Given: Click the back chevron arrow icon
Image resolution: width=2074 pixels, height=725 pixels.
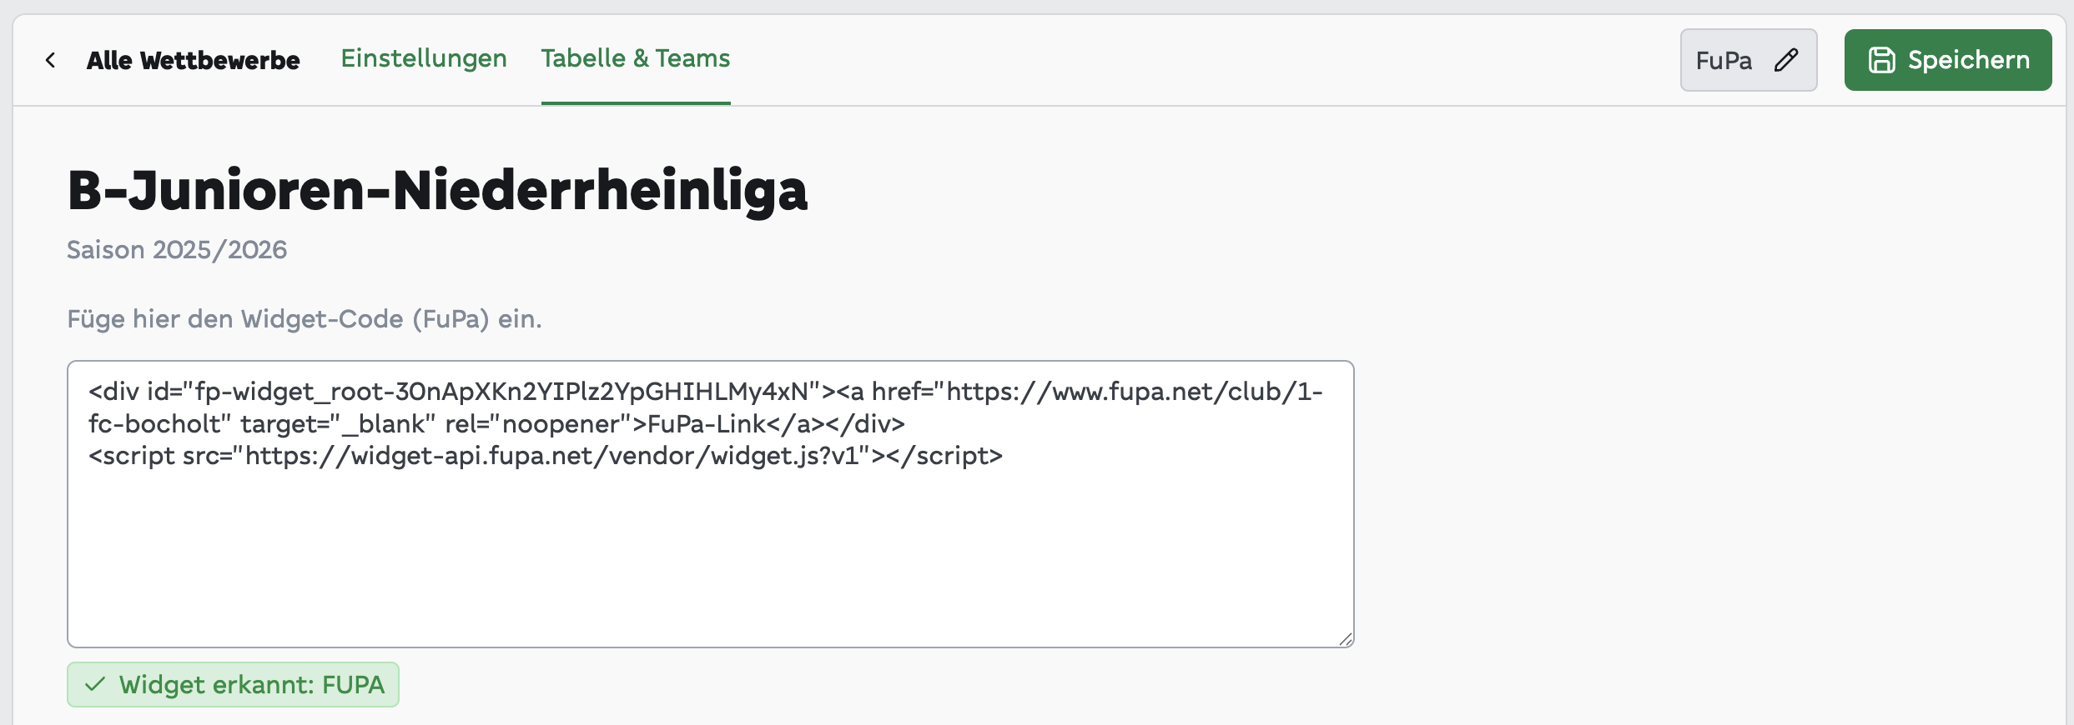Looking at the screenshot, I should pos(51,60).
